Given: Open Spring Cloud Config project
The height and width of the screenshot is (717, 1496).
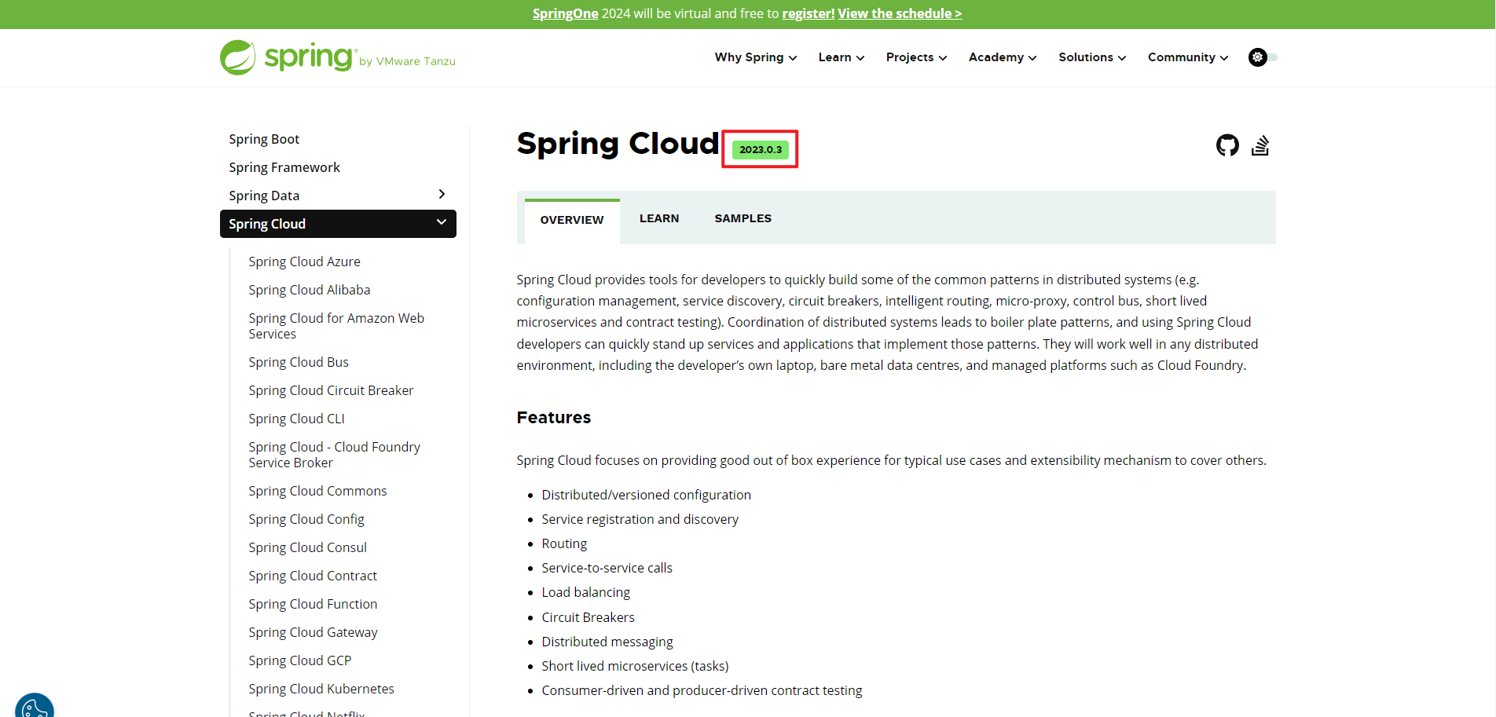Looking at the screenshot, I should [x=306, y=519].
